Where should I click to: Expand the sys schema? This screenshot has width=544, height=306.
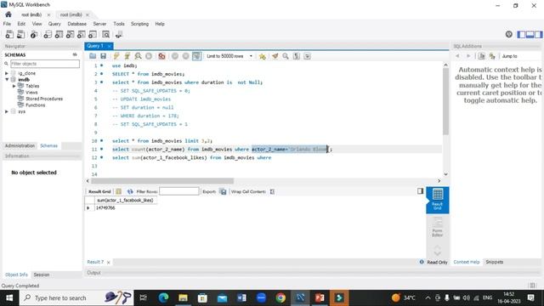click(7, 111)
